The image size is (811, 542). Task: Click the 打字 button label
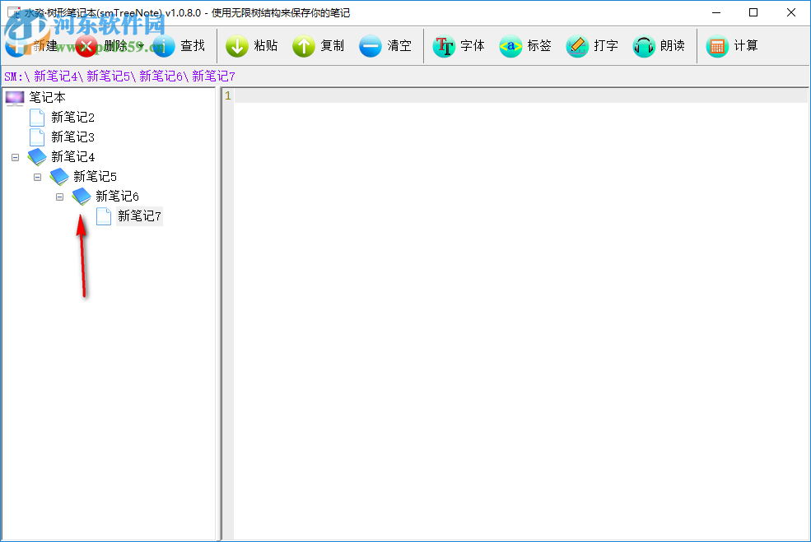point(606,46)
